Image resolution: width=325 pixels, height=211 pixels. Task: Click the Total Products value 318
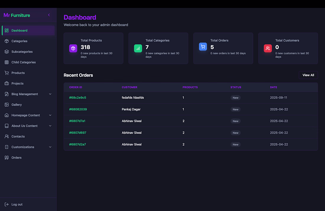[x=85, y=47]
